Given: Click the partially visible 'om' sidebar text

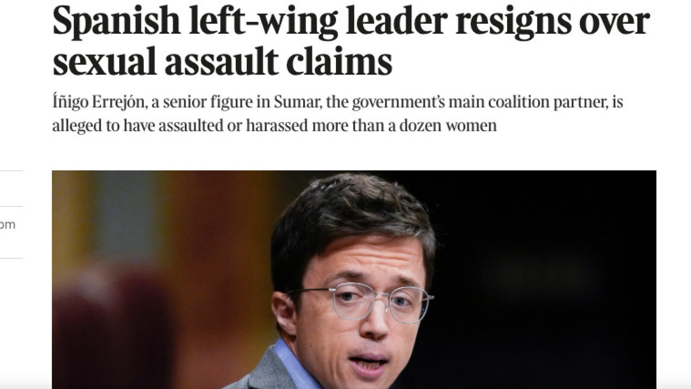Looking at the screenshot, I should (x=8, y=225).
